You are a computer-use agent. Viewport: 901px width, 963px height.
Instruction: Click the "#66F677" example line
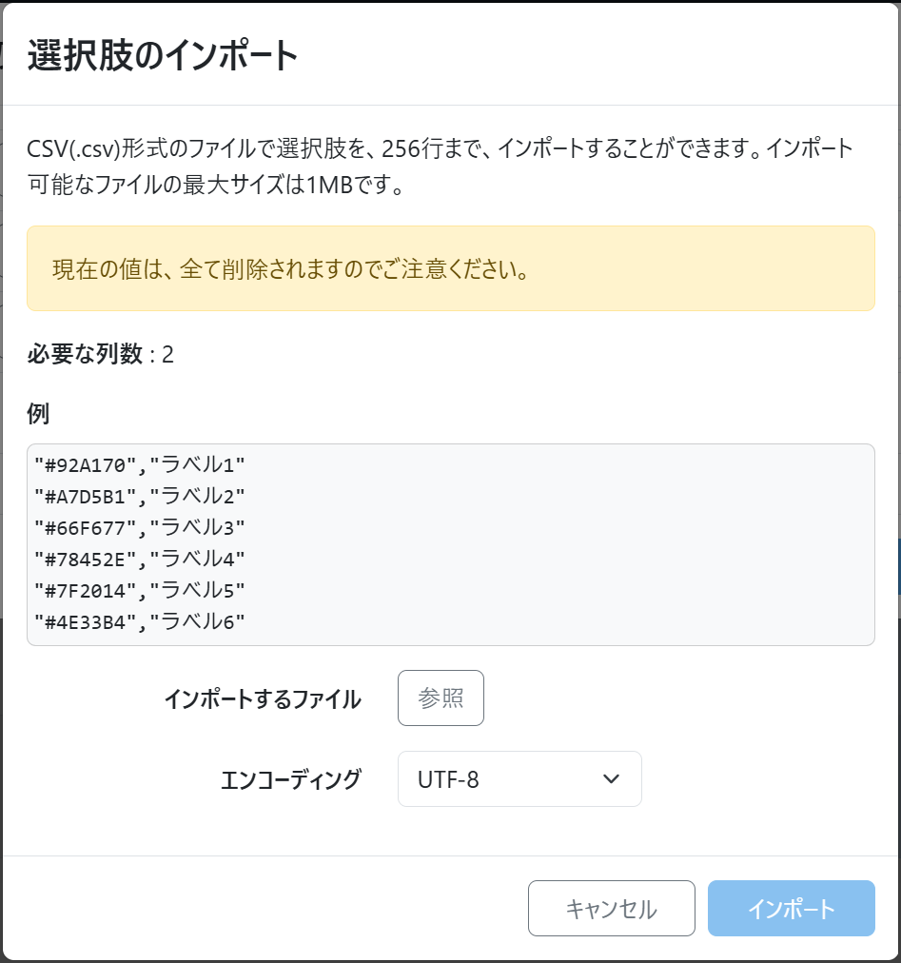click(85, 528)
